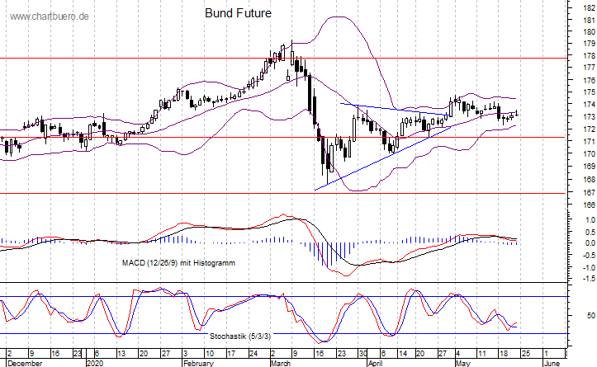Pick the 178 price level label
This screenshot has height=367, width=597.
coord(589,56)
